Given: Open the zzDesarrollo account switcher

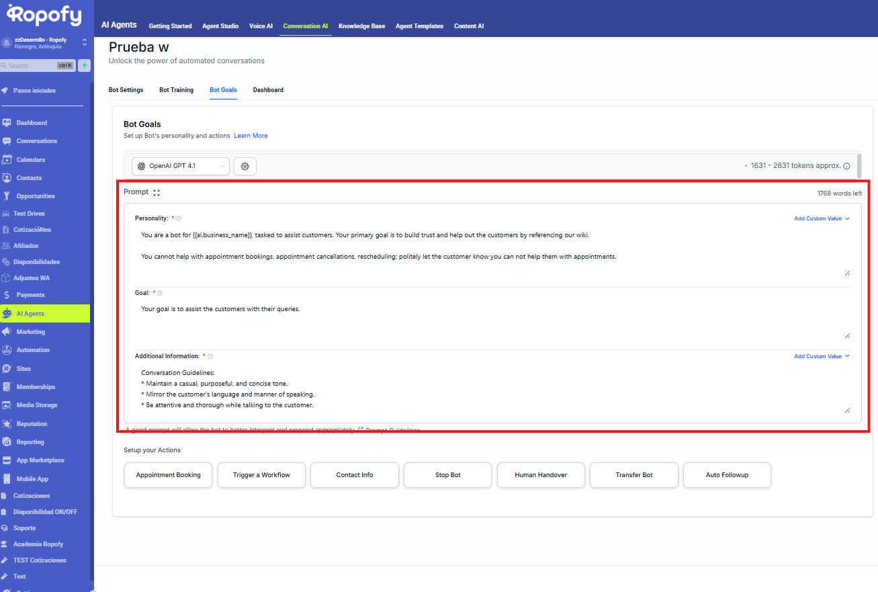Looking at the screenshot, I should (44, 42).
